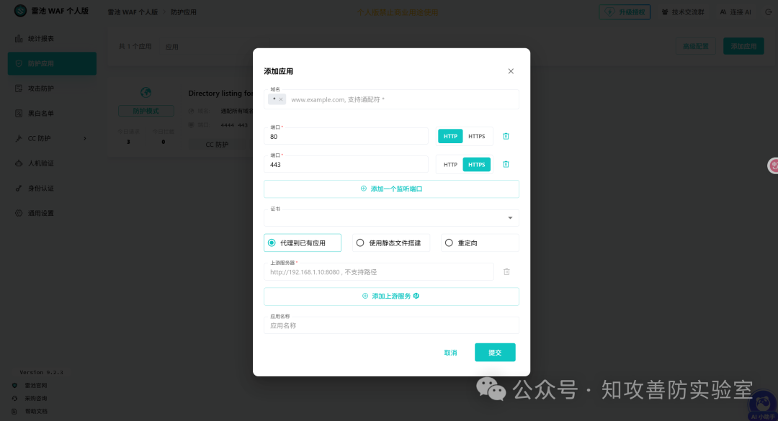The height and width of the screenshot is (421, 778).
Task: Open 帮助文档 link
Action: (x=36, y=411)
